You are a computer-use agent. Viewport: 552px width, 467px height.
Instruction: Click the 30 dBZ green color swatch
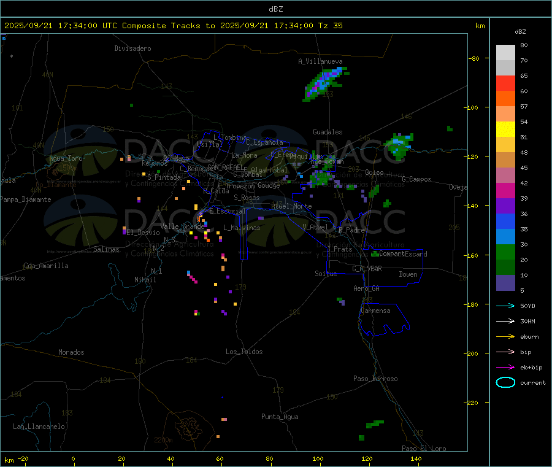tap(505, 252)
